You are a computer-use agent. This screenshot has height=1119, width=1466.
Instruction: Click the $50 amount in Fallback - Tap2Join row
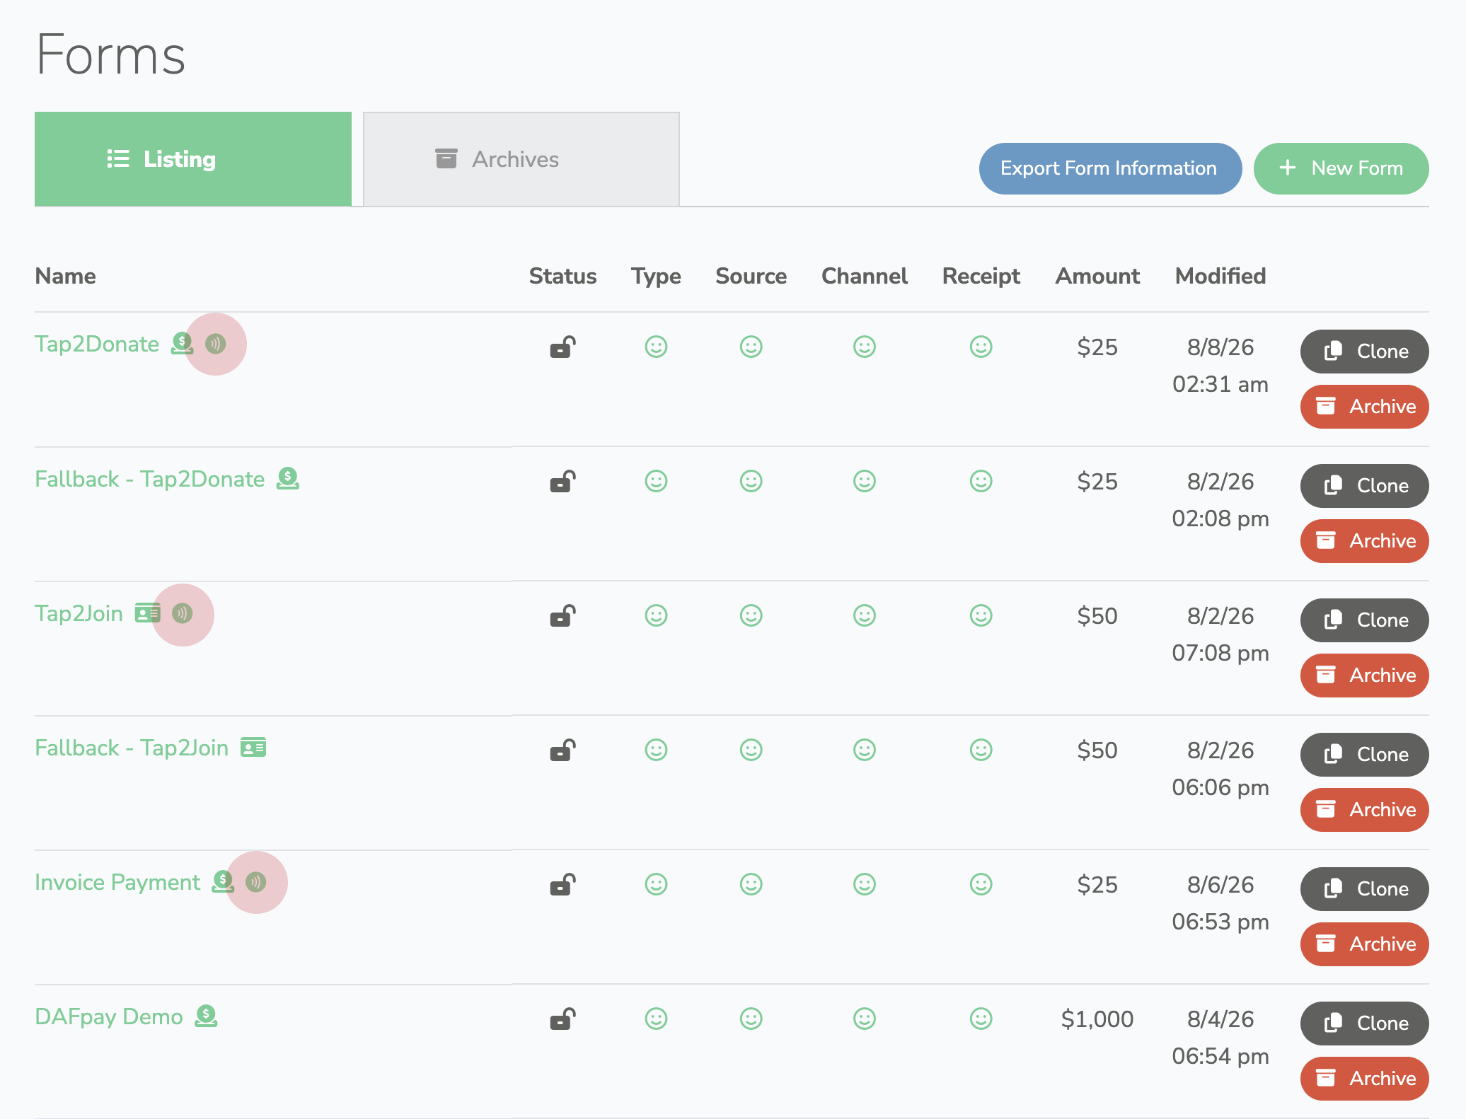coord(1097,750)
